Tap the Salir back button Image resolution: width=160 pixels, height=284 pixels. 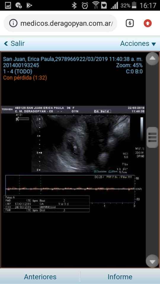pos(14,43)
